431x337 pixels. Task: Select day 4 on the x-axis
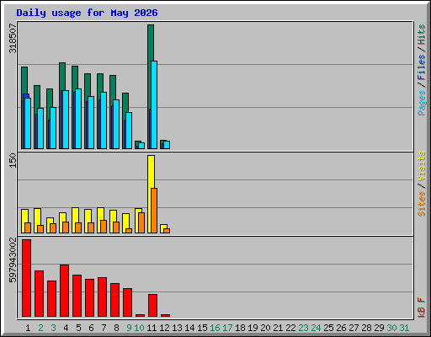pyautogui.click(x=66, y=328)
